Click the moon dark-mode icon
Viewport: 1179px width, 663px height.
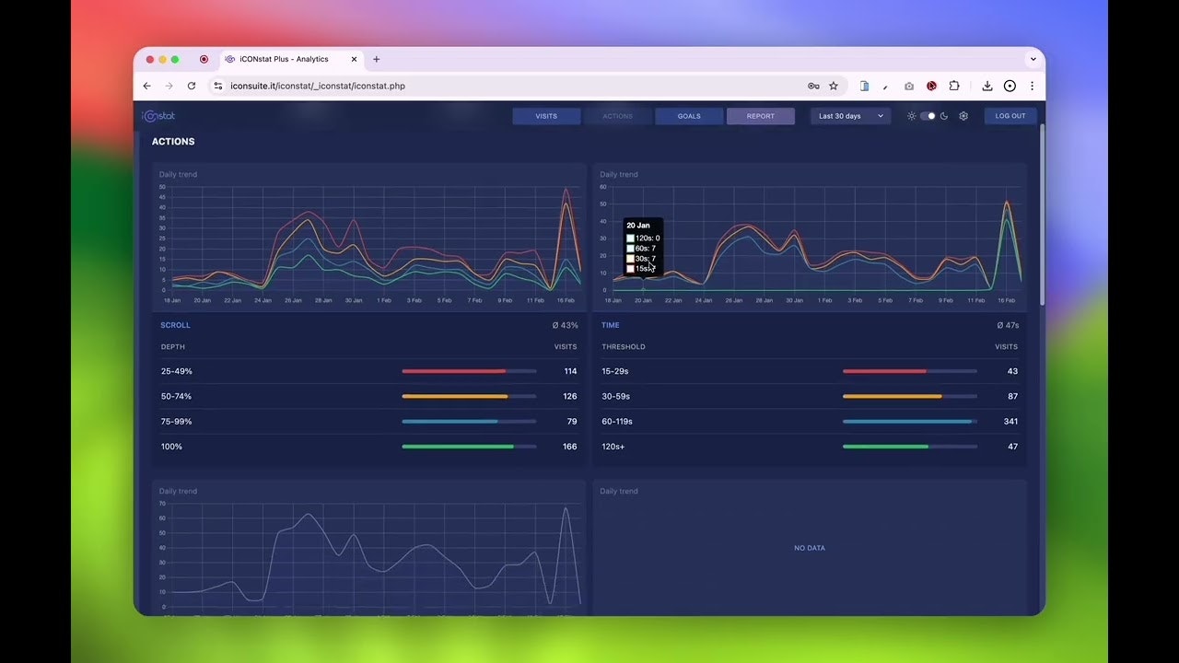click(x=944, y=116)
